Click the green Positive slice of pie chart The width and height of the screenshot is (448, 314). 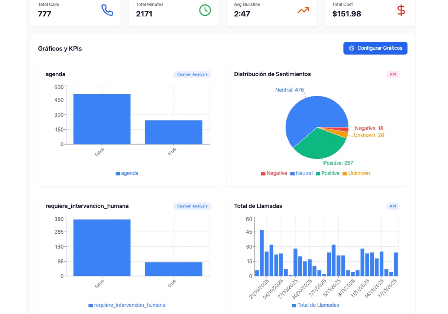tap(319, 146)
